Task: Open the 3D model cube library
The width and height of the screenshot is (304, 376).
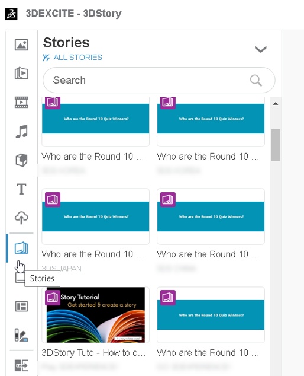Action: (21, 160)
